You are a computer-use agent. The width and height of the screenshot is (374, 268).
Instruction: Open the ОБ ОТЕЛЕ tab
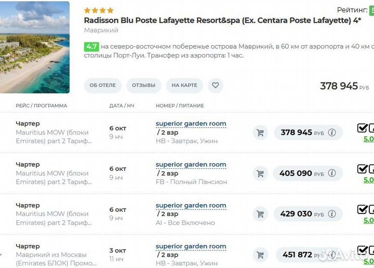click(102, 85)
